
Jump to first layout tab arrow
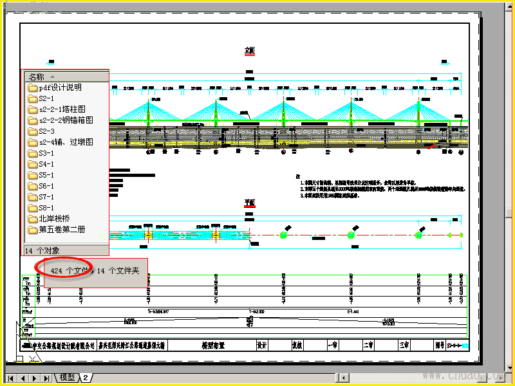point(11,378)
